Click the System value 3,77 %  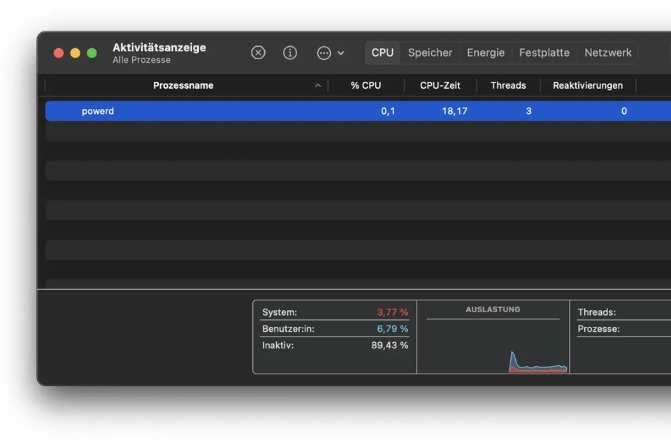[392, 312]
